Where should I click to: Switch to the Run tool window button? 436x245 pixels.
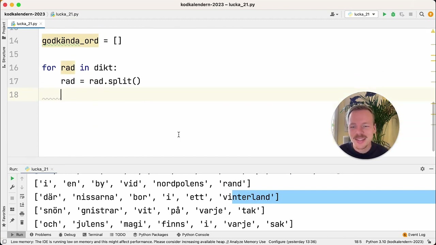16,234
